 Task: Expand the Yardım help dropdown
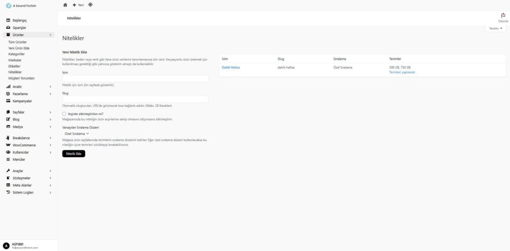tap(495, 28)
